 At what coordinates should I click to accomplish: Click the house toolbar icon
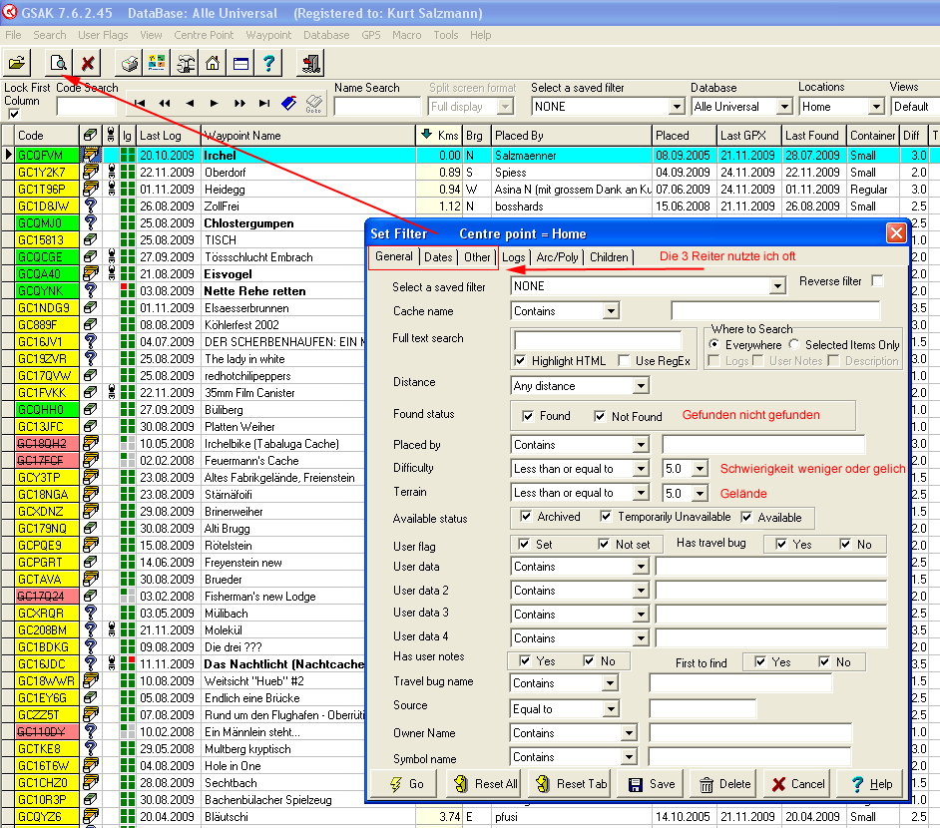pos(213,62)
